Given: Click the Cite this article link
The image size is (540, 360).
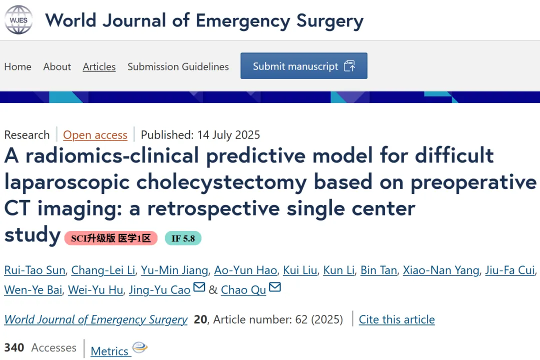Looking at the screenshot, I should click(396, 319).
